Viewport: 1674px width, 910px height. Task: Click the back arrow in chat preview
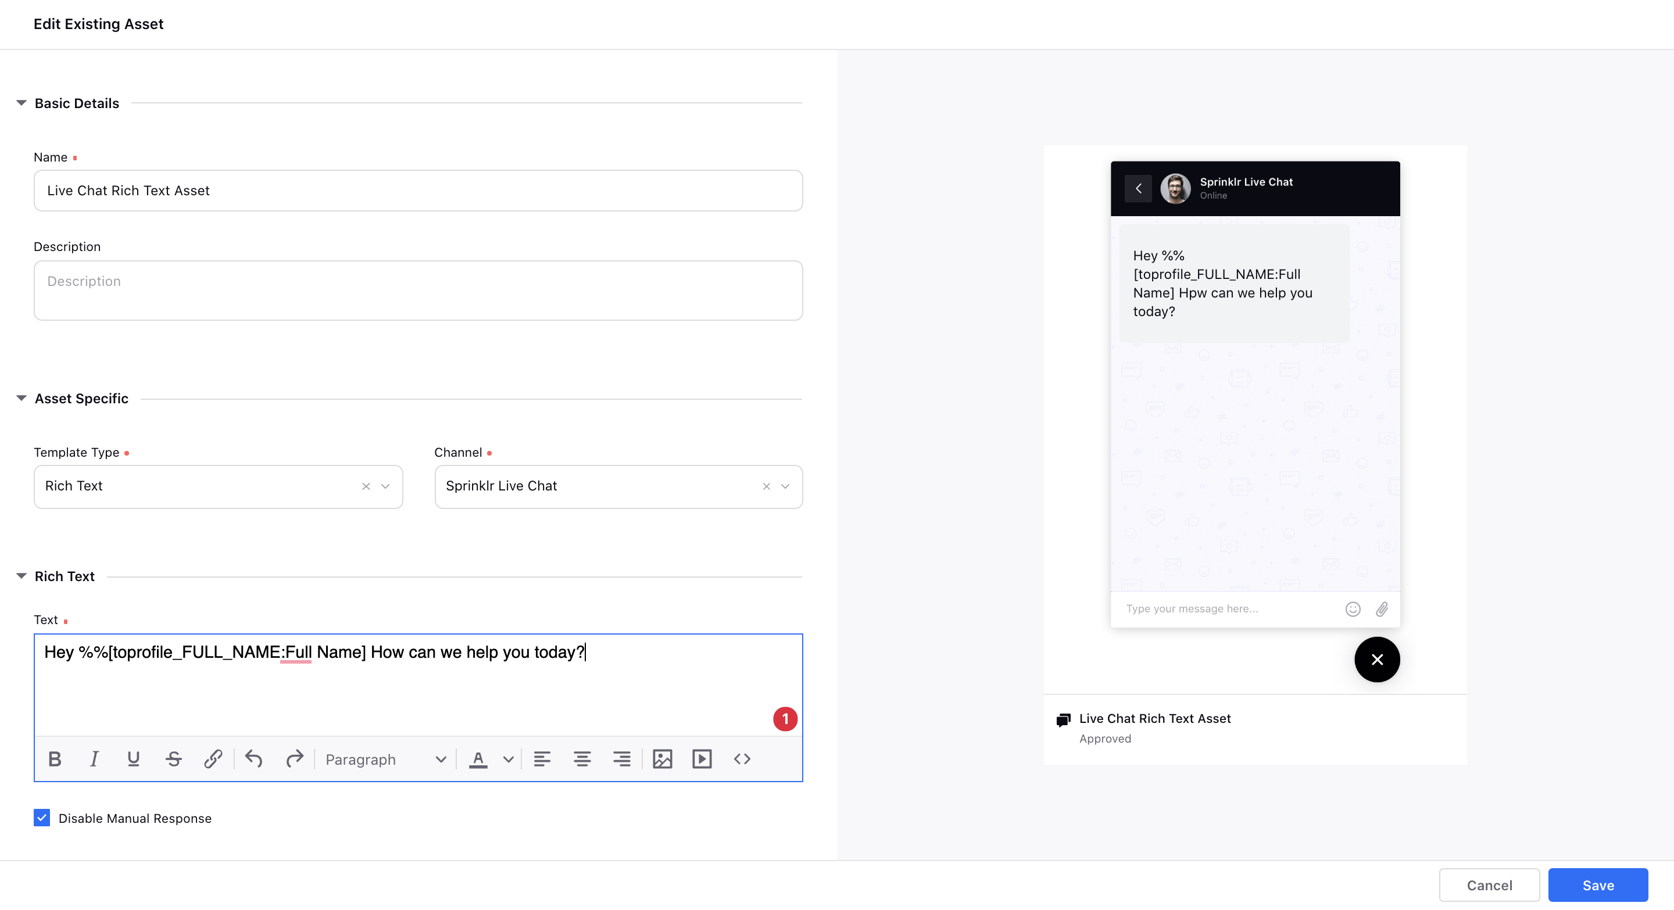(1139, 188)
